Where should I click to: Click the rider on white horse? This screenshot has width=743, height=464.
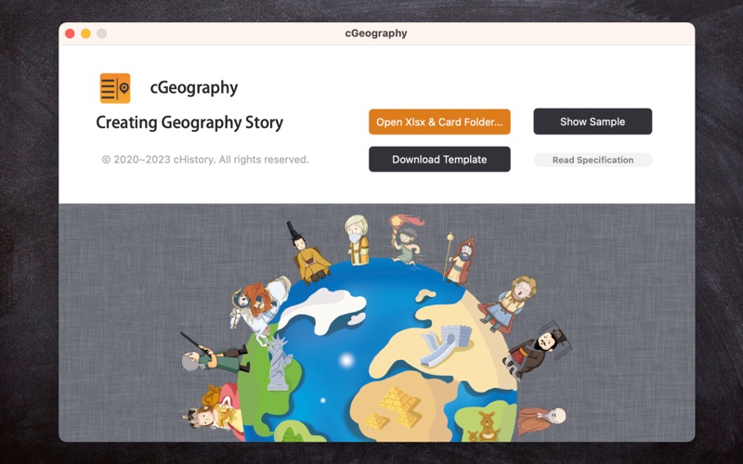click(x=260, y=303)
